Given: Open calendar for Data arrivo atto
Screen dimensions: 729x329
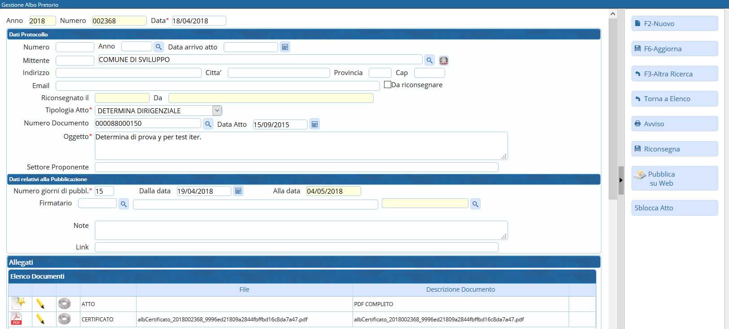Looking at the screenshot, I should pos(285,47).
